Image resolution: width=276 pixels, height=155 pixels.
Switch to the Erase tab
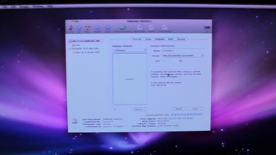click(148, 39)
